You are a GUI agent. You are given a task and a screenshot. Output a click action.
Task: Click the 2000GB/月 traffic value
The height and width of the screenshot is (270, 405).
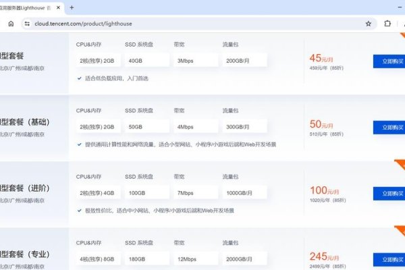click(244, 259)
